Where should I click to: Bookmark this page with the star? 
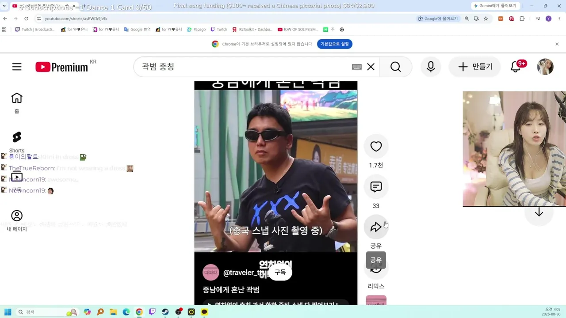click(x=486, y=19)
